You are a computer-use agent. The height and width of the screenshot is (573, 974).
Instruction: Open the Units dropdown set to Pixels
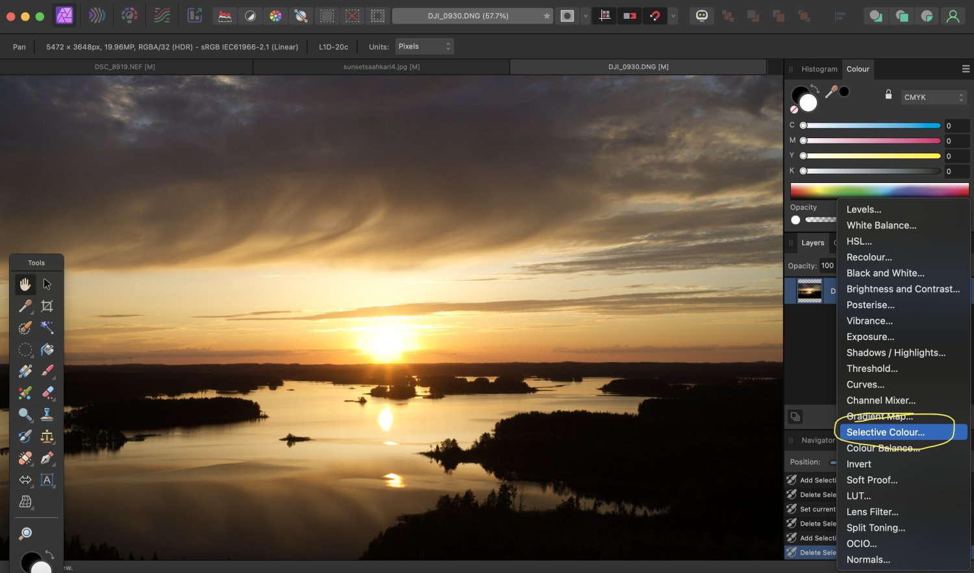[424, 47]
